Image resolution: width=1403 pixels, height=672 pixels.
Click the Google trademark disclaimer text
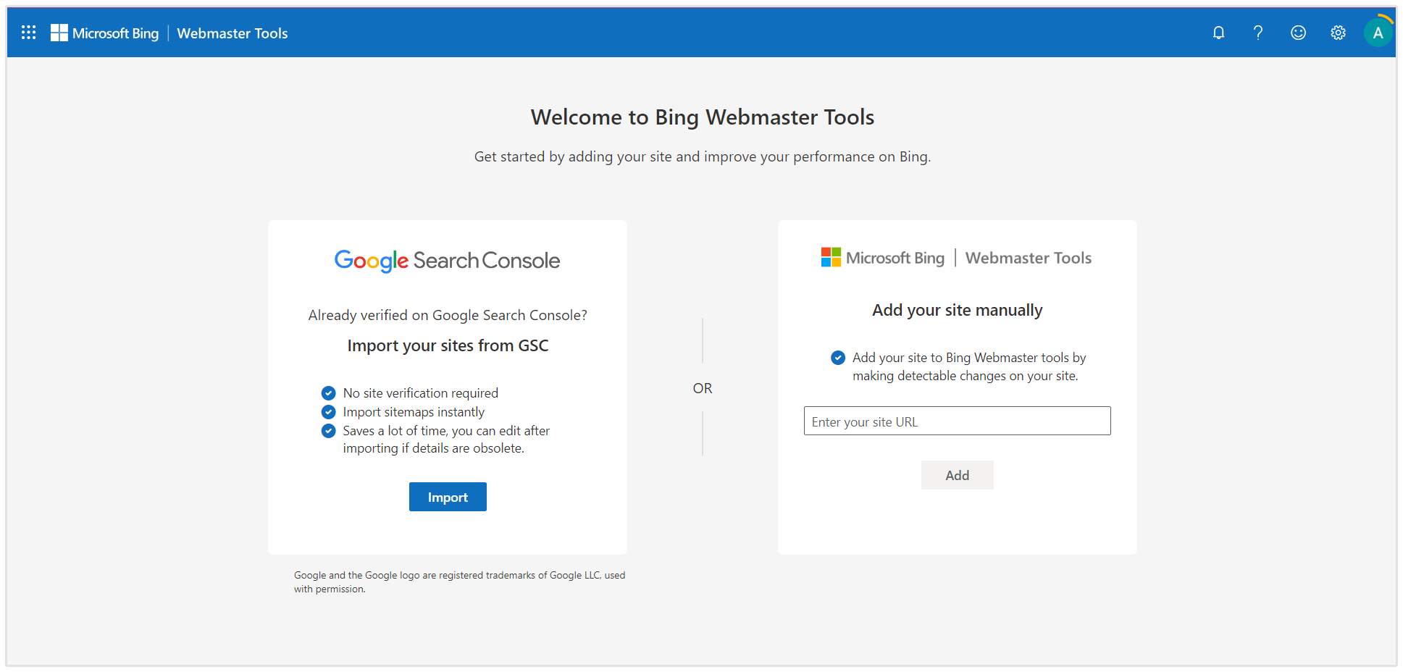coord(459,581)
